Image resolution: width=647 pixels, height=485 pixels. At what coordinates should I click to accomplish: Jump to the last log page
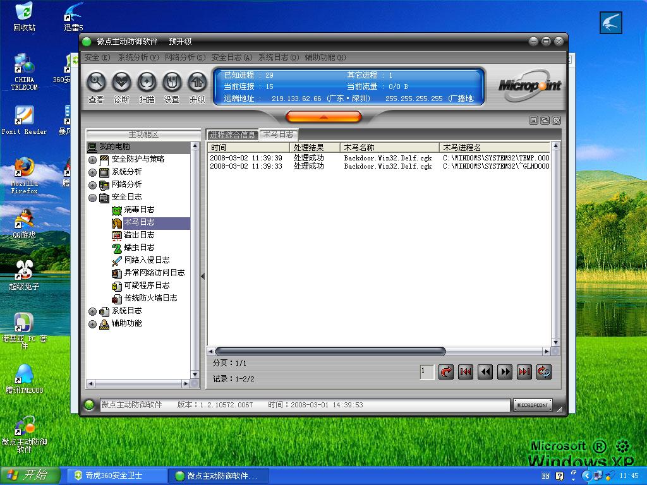coord(524,372)
